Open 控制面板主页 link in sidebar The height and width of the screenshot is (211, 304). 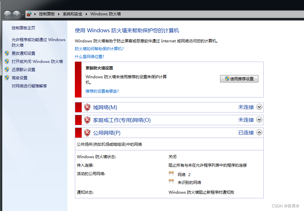[x=23, y=28]
